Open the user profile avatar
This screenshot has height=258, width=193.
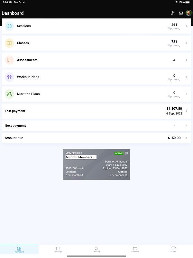pyautogui.click(x=188, y=13)
